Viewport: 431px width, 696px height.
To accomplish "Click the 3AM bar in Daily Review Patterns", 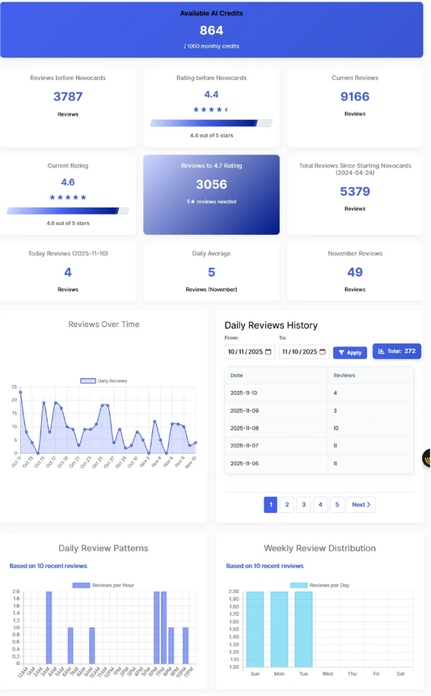I will point(49,628).
